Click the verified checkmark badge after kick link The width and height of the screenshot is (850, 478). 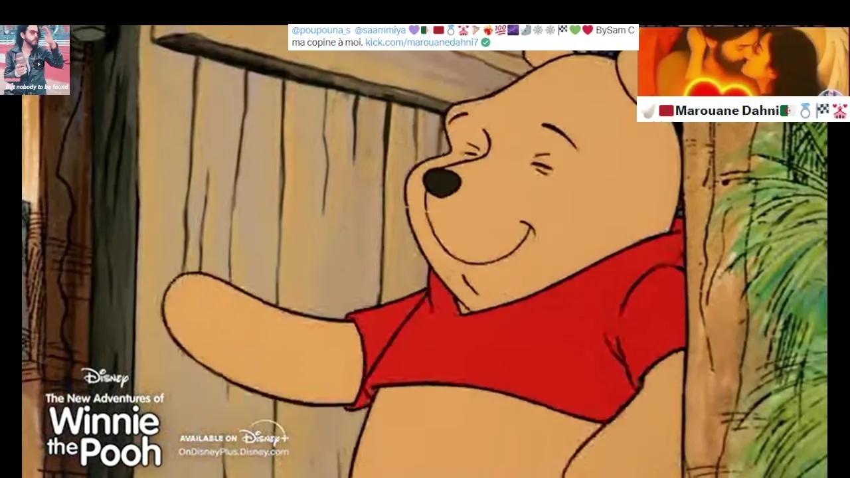click(485, 42)
